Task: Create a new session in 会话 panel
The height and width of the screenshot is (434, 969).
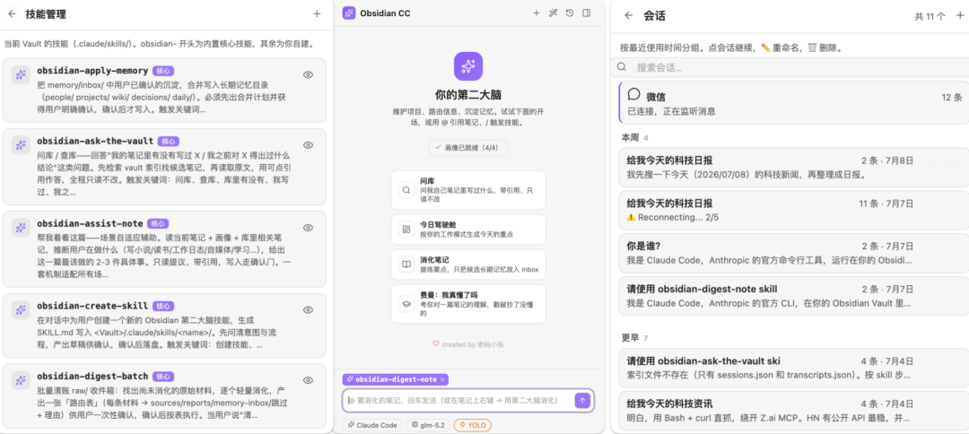Action: [x=959, y=15]
